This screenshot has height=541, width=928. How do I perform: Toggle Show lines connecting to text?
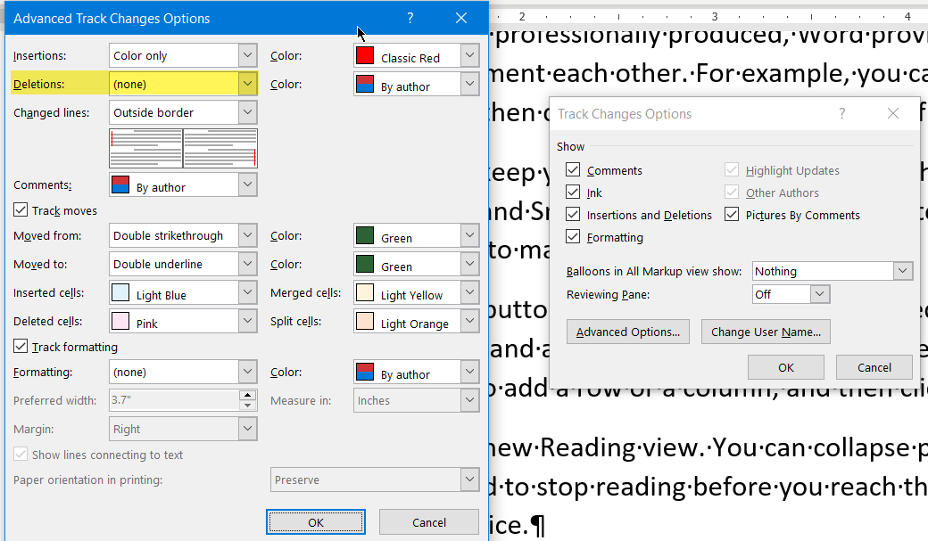tap(21, 454)
